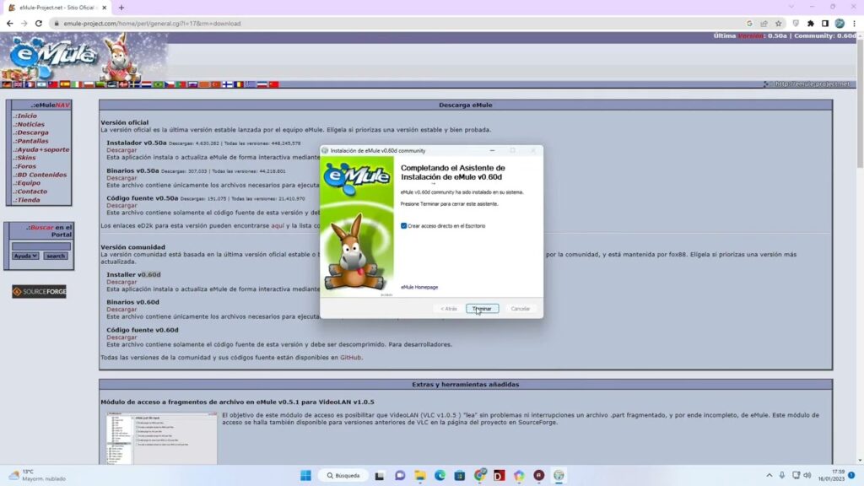
Task: Click Descargar under Instalador v0.50a
Action: [121, 150]
